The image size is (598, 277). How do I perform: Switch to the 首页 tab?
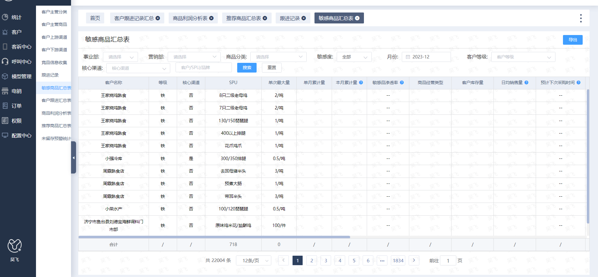click(x=95, y=18)
